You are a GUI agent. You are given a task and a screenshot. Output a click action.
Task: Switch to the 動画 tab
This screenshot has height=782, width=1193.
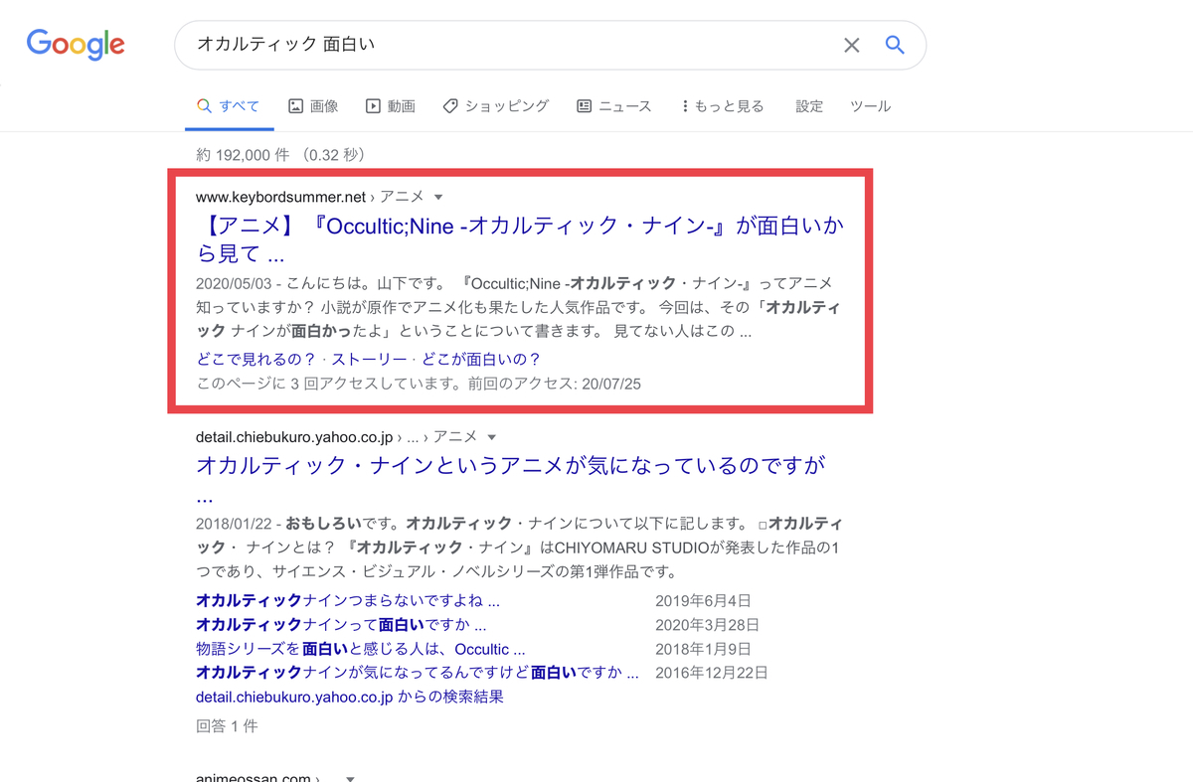(391, 106)
